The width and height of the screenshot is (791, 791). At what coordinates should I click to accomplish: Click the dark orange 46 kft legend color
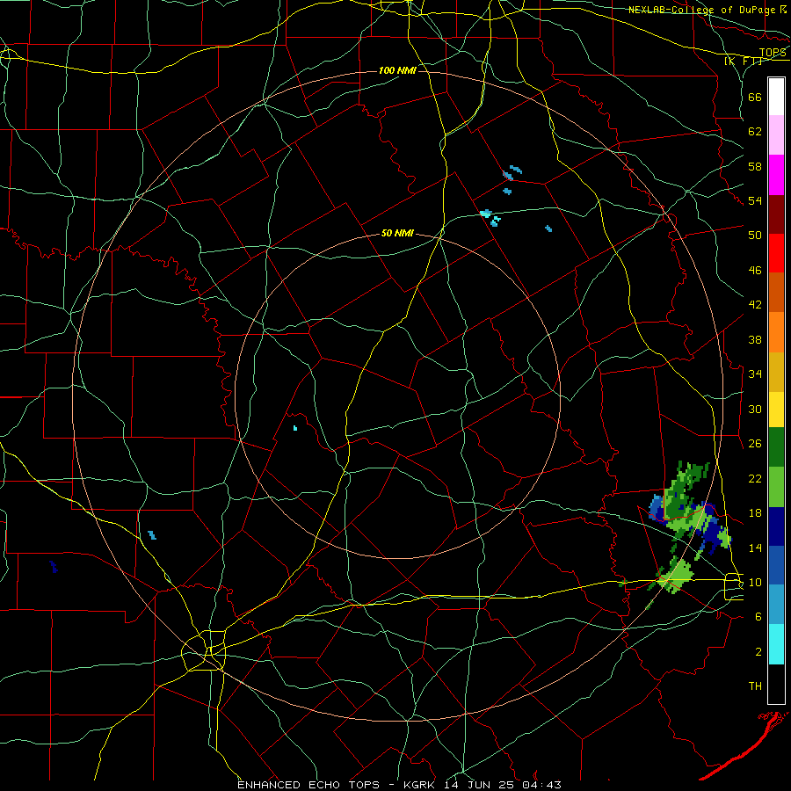[x=776, y=292]
